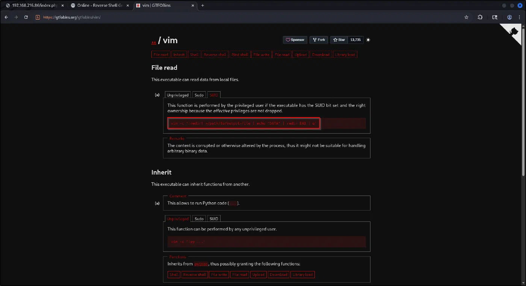The height and width of the screenshot is (286, 526).
Task: Open the browser three-dot menu
Action: click(520, 17)
